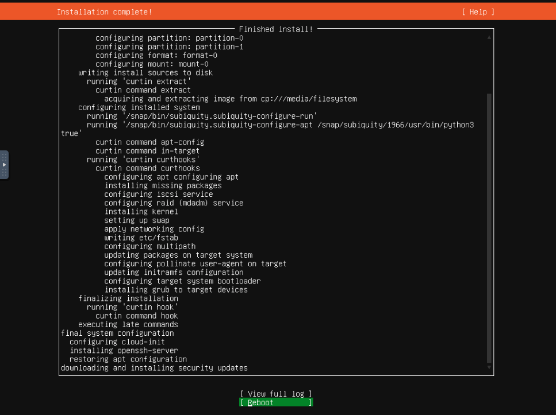Click 'configuring installed system' line

139,107
